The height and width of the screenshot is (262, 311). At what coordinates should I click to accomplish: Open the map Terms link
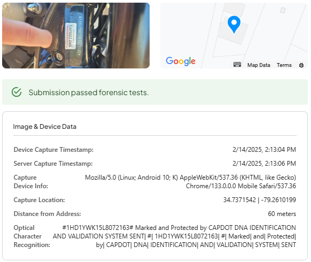tap(284, 65)
